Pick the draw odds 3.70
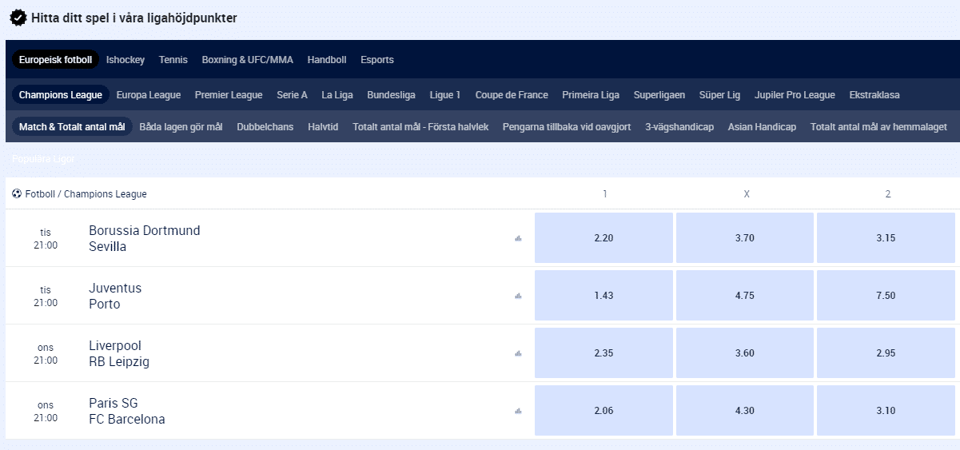Image resolution: width=960 pixels, height=450 pixels. tap(745, 238)
